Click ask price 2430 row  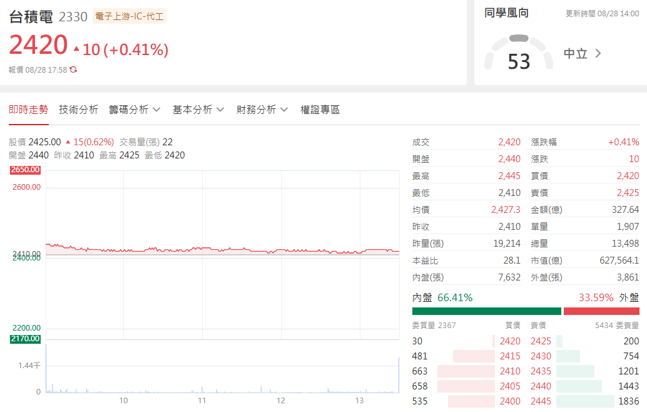(x=541, y=356)
